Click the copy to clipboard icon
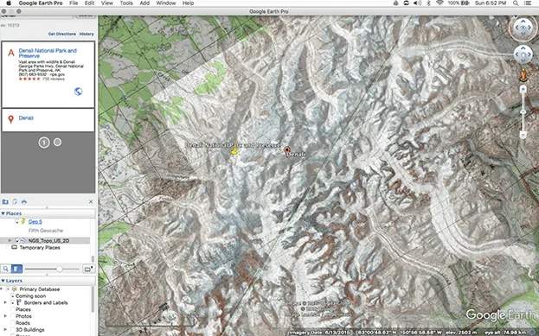 pyautogui.click(x=15, y=202)
